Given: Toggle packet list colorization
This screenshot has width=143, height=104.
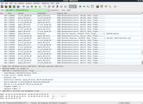Looking at the screenshot, I should (71, 7).
